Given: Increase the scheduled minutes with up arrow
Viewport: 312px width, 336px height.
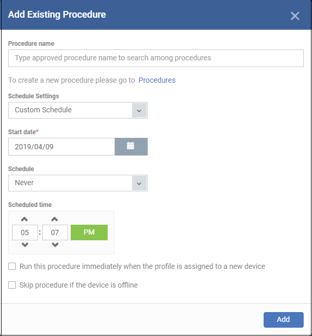Looking at the screenshot, I should pyautogui.click(x=55, y=219).
